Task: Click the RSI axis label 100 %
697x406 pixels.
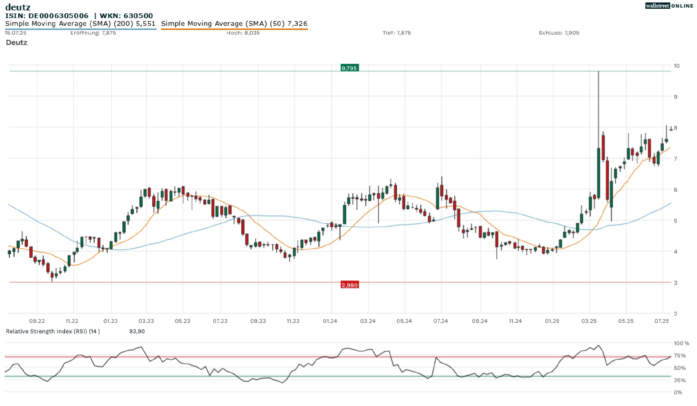Action: (682, 343)
